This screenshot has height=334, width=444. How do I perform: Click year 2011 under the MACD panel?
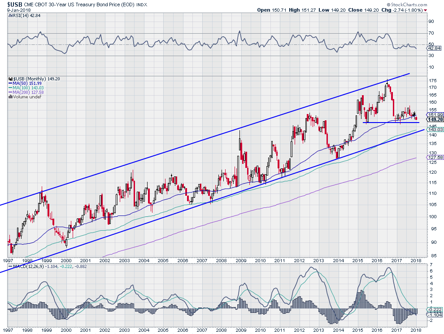(x=279, y=330)
